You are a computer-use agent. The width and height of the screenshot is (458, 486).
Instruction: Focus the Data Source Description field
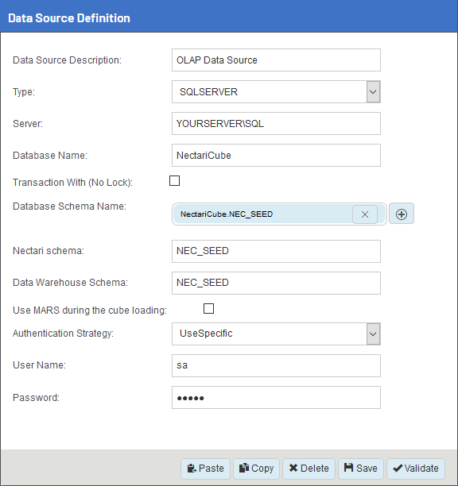tap(276, 60)
